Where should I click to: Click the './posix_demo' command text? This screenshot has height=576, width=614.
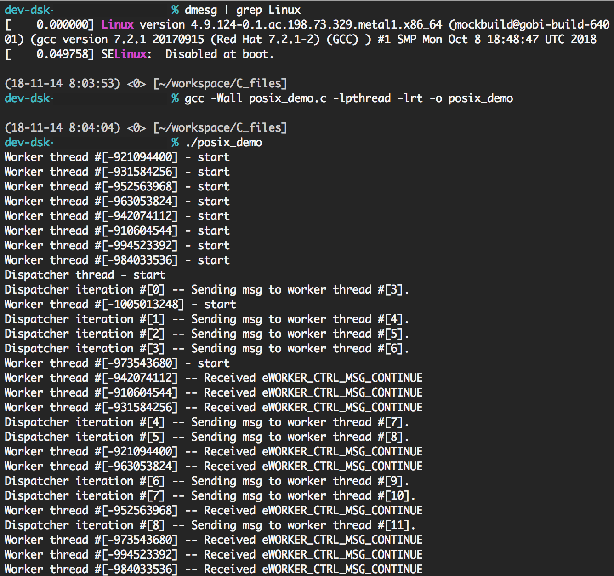tap(224, 142)
